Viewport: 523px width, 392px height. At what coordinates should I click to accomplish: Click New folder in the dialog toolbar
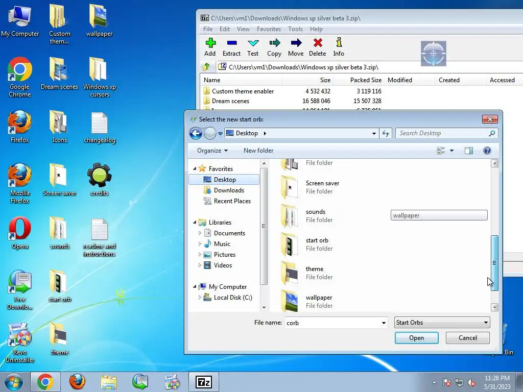[258, 151]
